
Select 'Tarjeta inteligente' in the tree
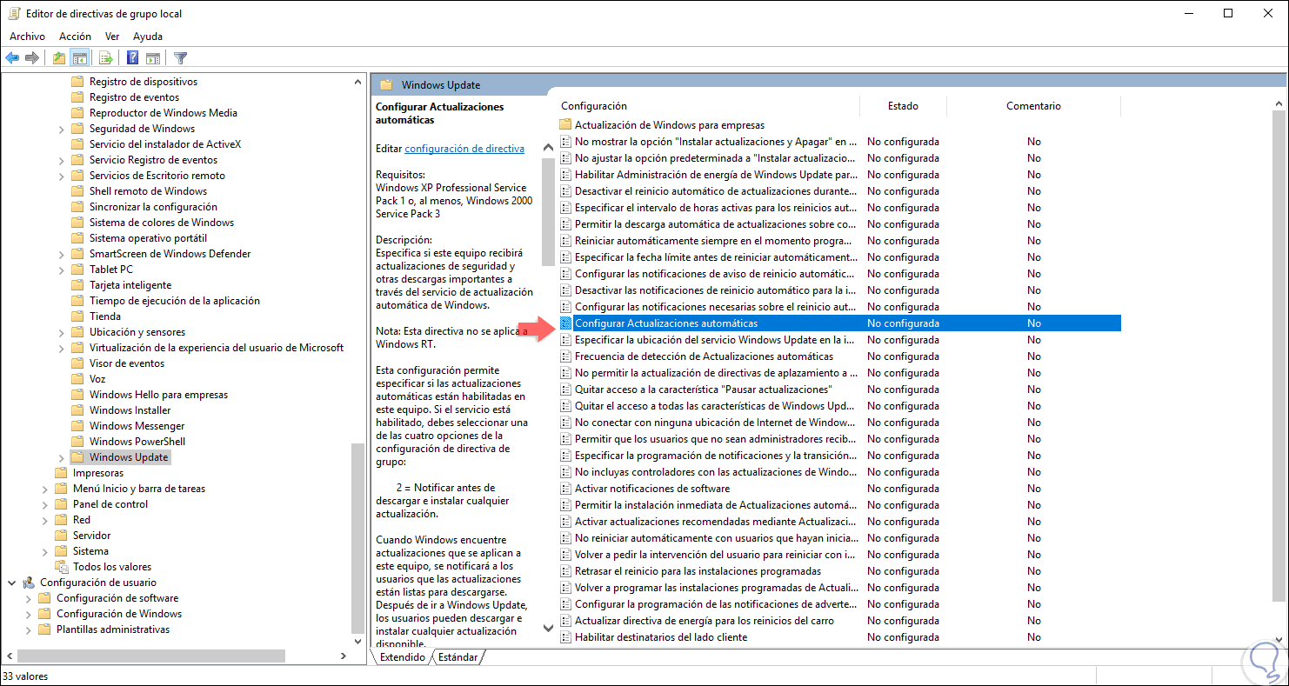tap(130, 285)
